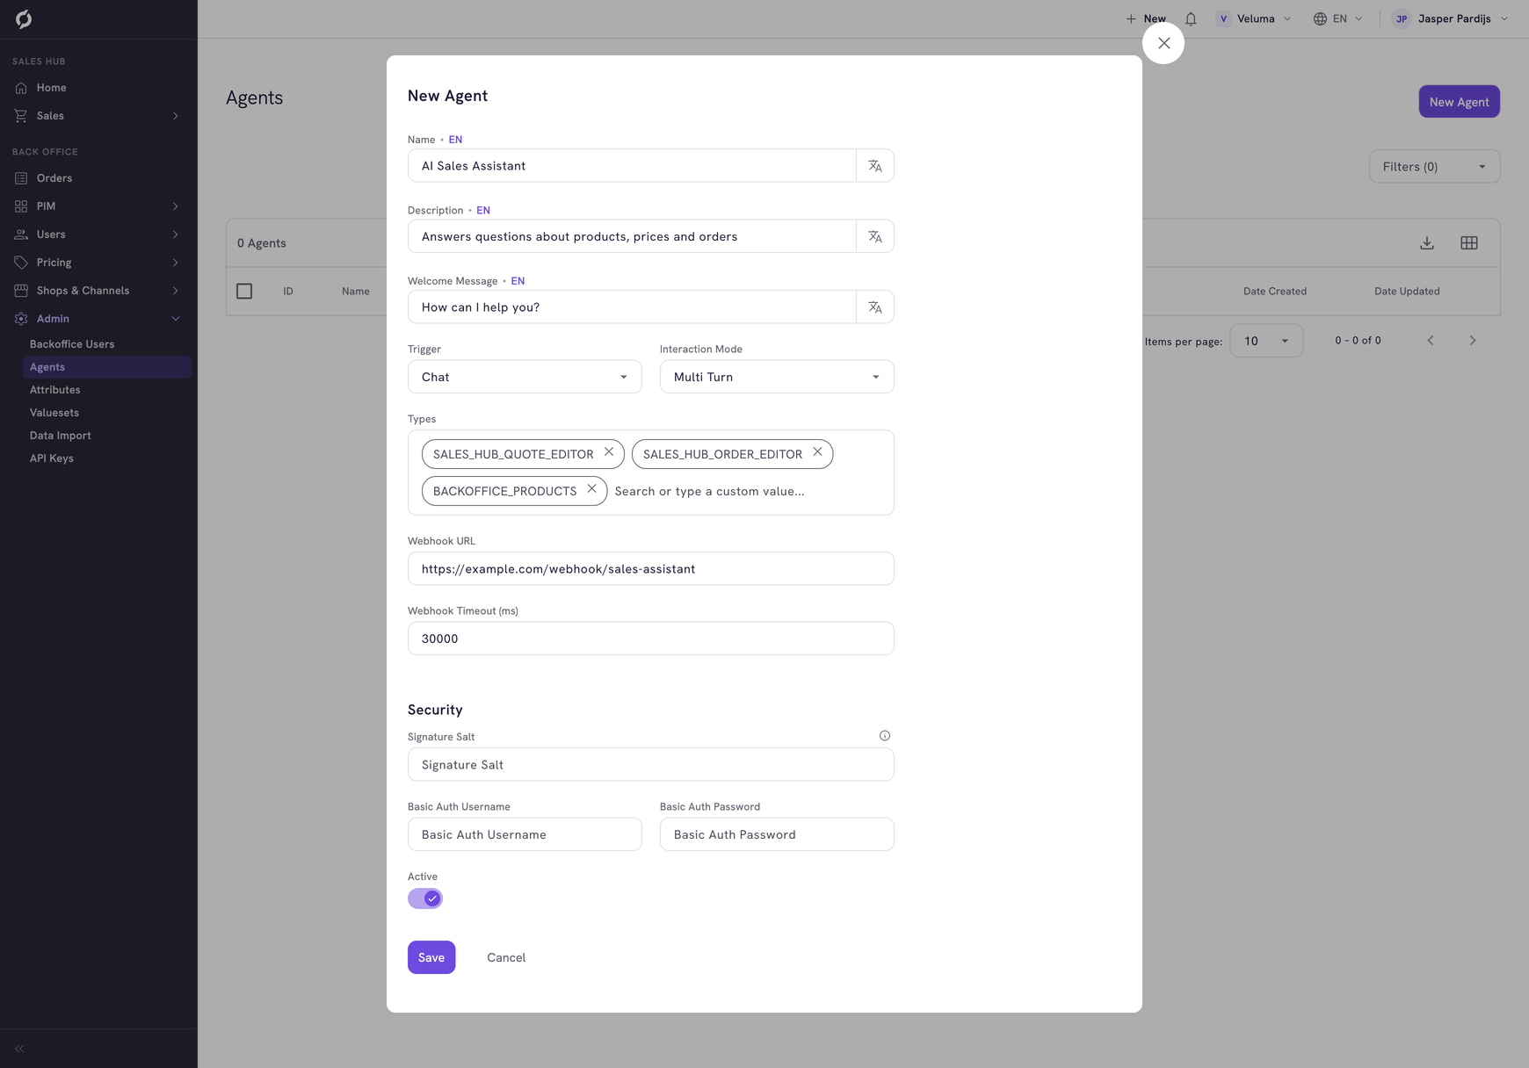
Task: Click the translate icon for Welcome Message
Action: (x=875, y=307)
